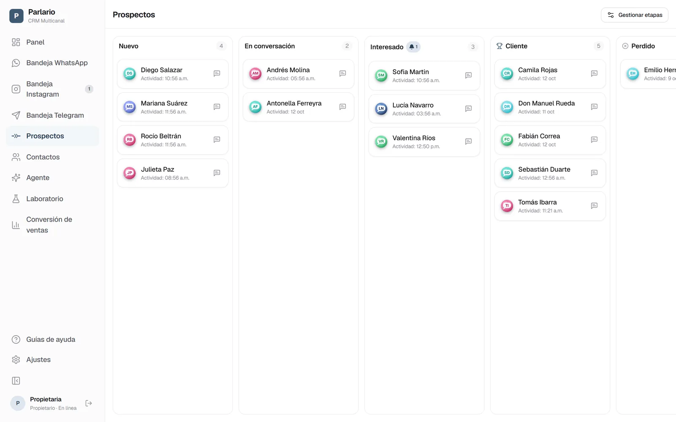Image resolution: width=676 pixels, height=422 pixels.
Task: Click the Parlario logo icon
Action: tap(16, 16)
